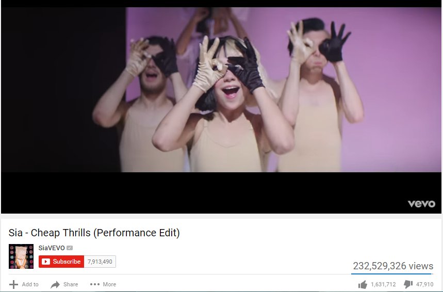Click the verified checkmark badge beside SiaVEVO

coord(70,248)
